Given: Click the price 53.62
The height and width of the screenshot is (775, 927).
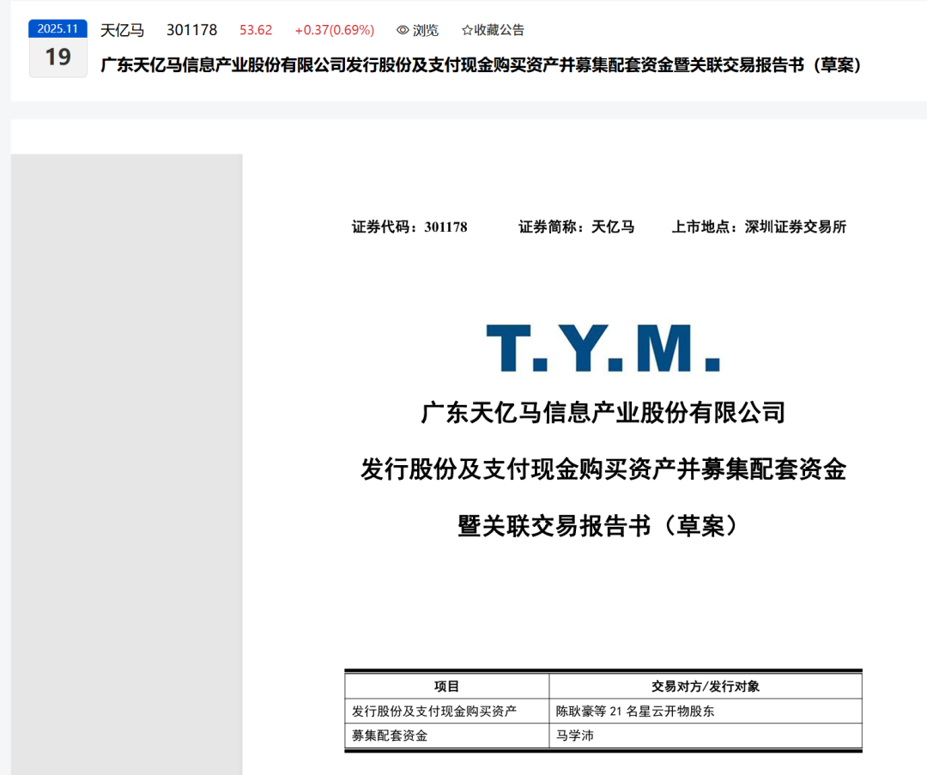Looking at the screenshot, I should click(256, 30).
